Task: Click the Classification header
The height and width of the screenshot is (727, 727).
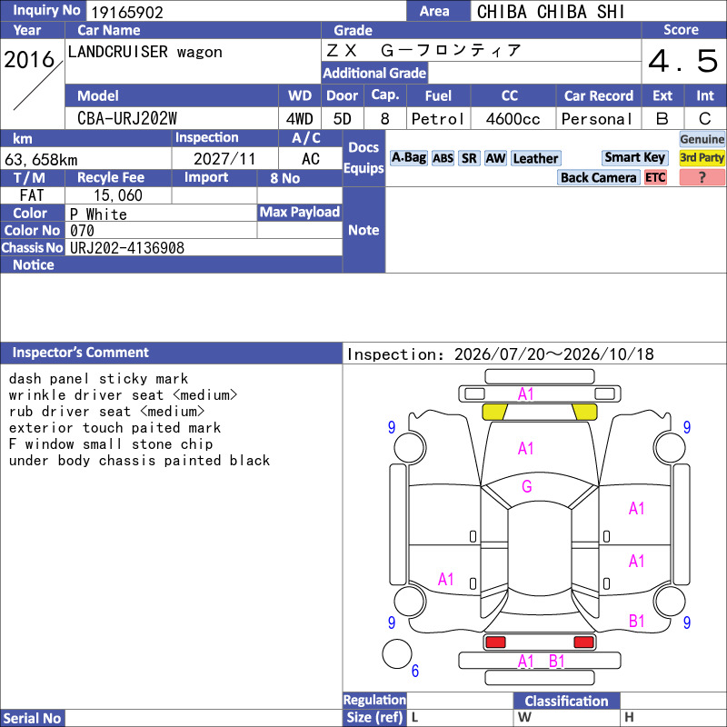Action: [566, 701]
